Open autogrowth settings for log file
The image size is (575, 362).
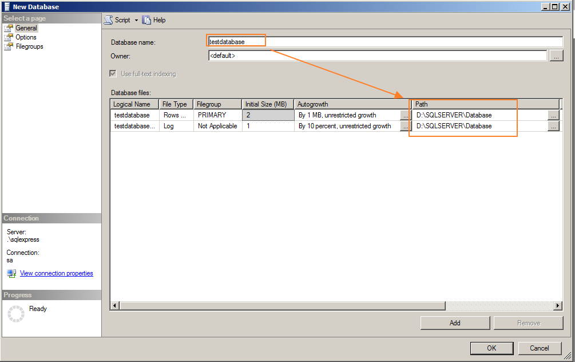(x=405, y=126)
